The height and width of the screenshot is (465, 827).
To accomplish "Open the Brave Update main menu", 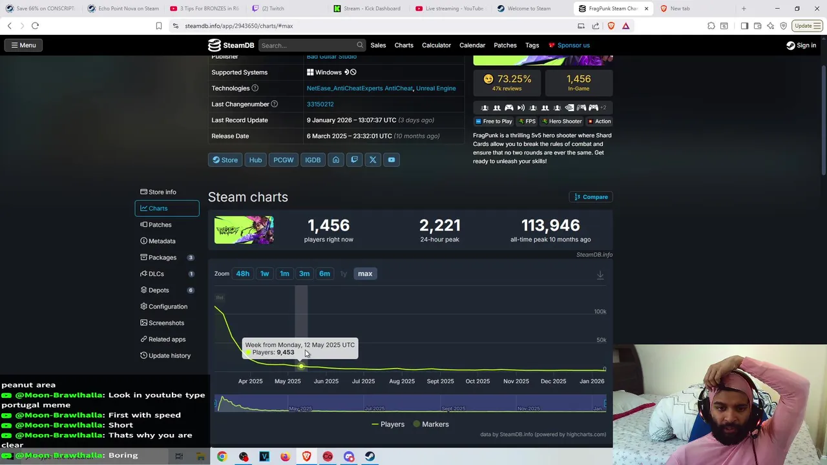I will coord(807,26).
